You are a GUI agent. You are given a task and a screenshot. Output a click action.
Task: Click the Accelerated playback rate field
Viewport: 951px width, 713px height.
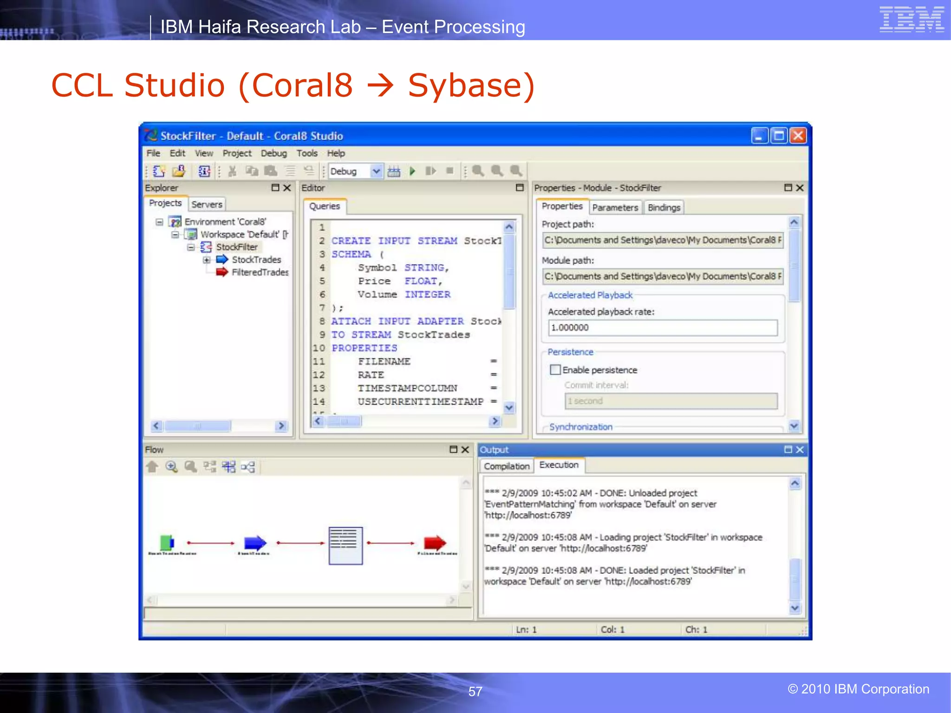click(663, 328)
